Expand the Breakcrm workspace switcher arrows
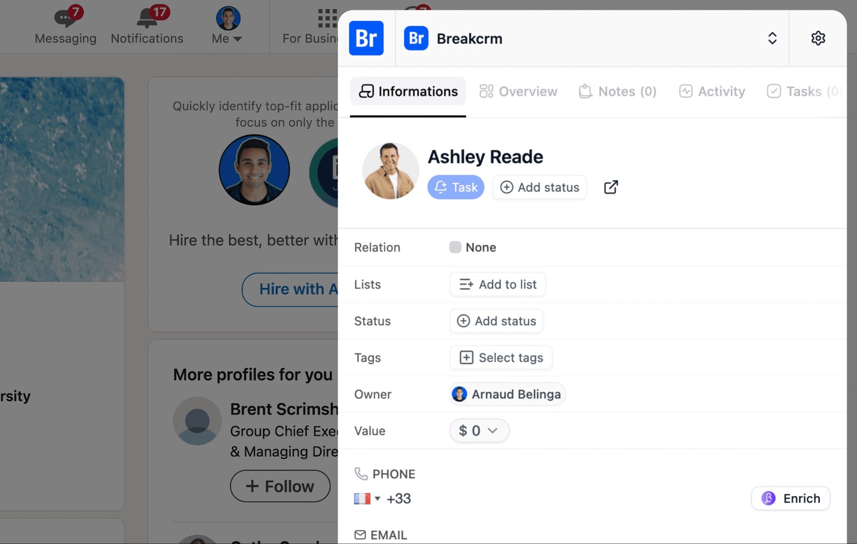Screen dimensions: 857x544 click(772, 38)
